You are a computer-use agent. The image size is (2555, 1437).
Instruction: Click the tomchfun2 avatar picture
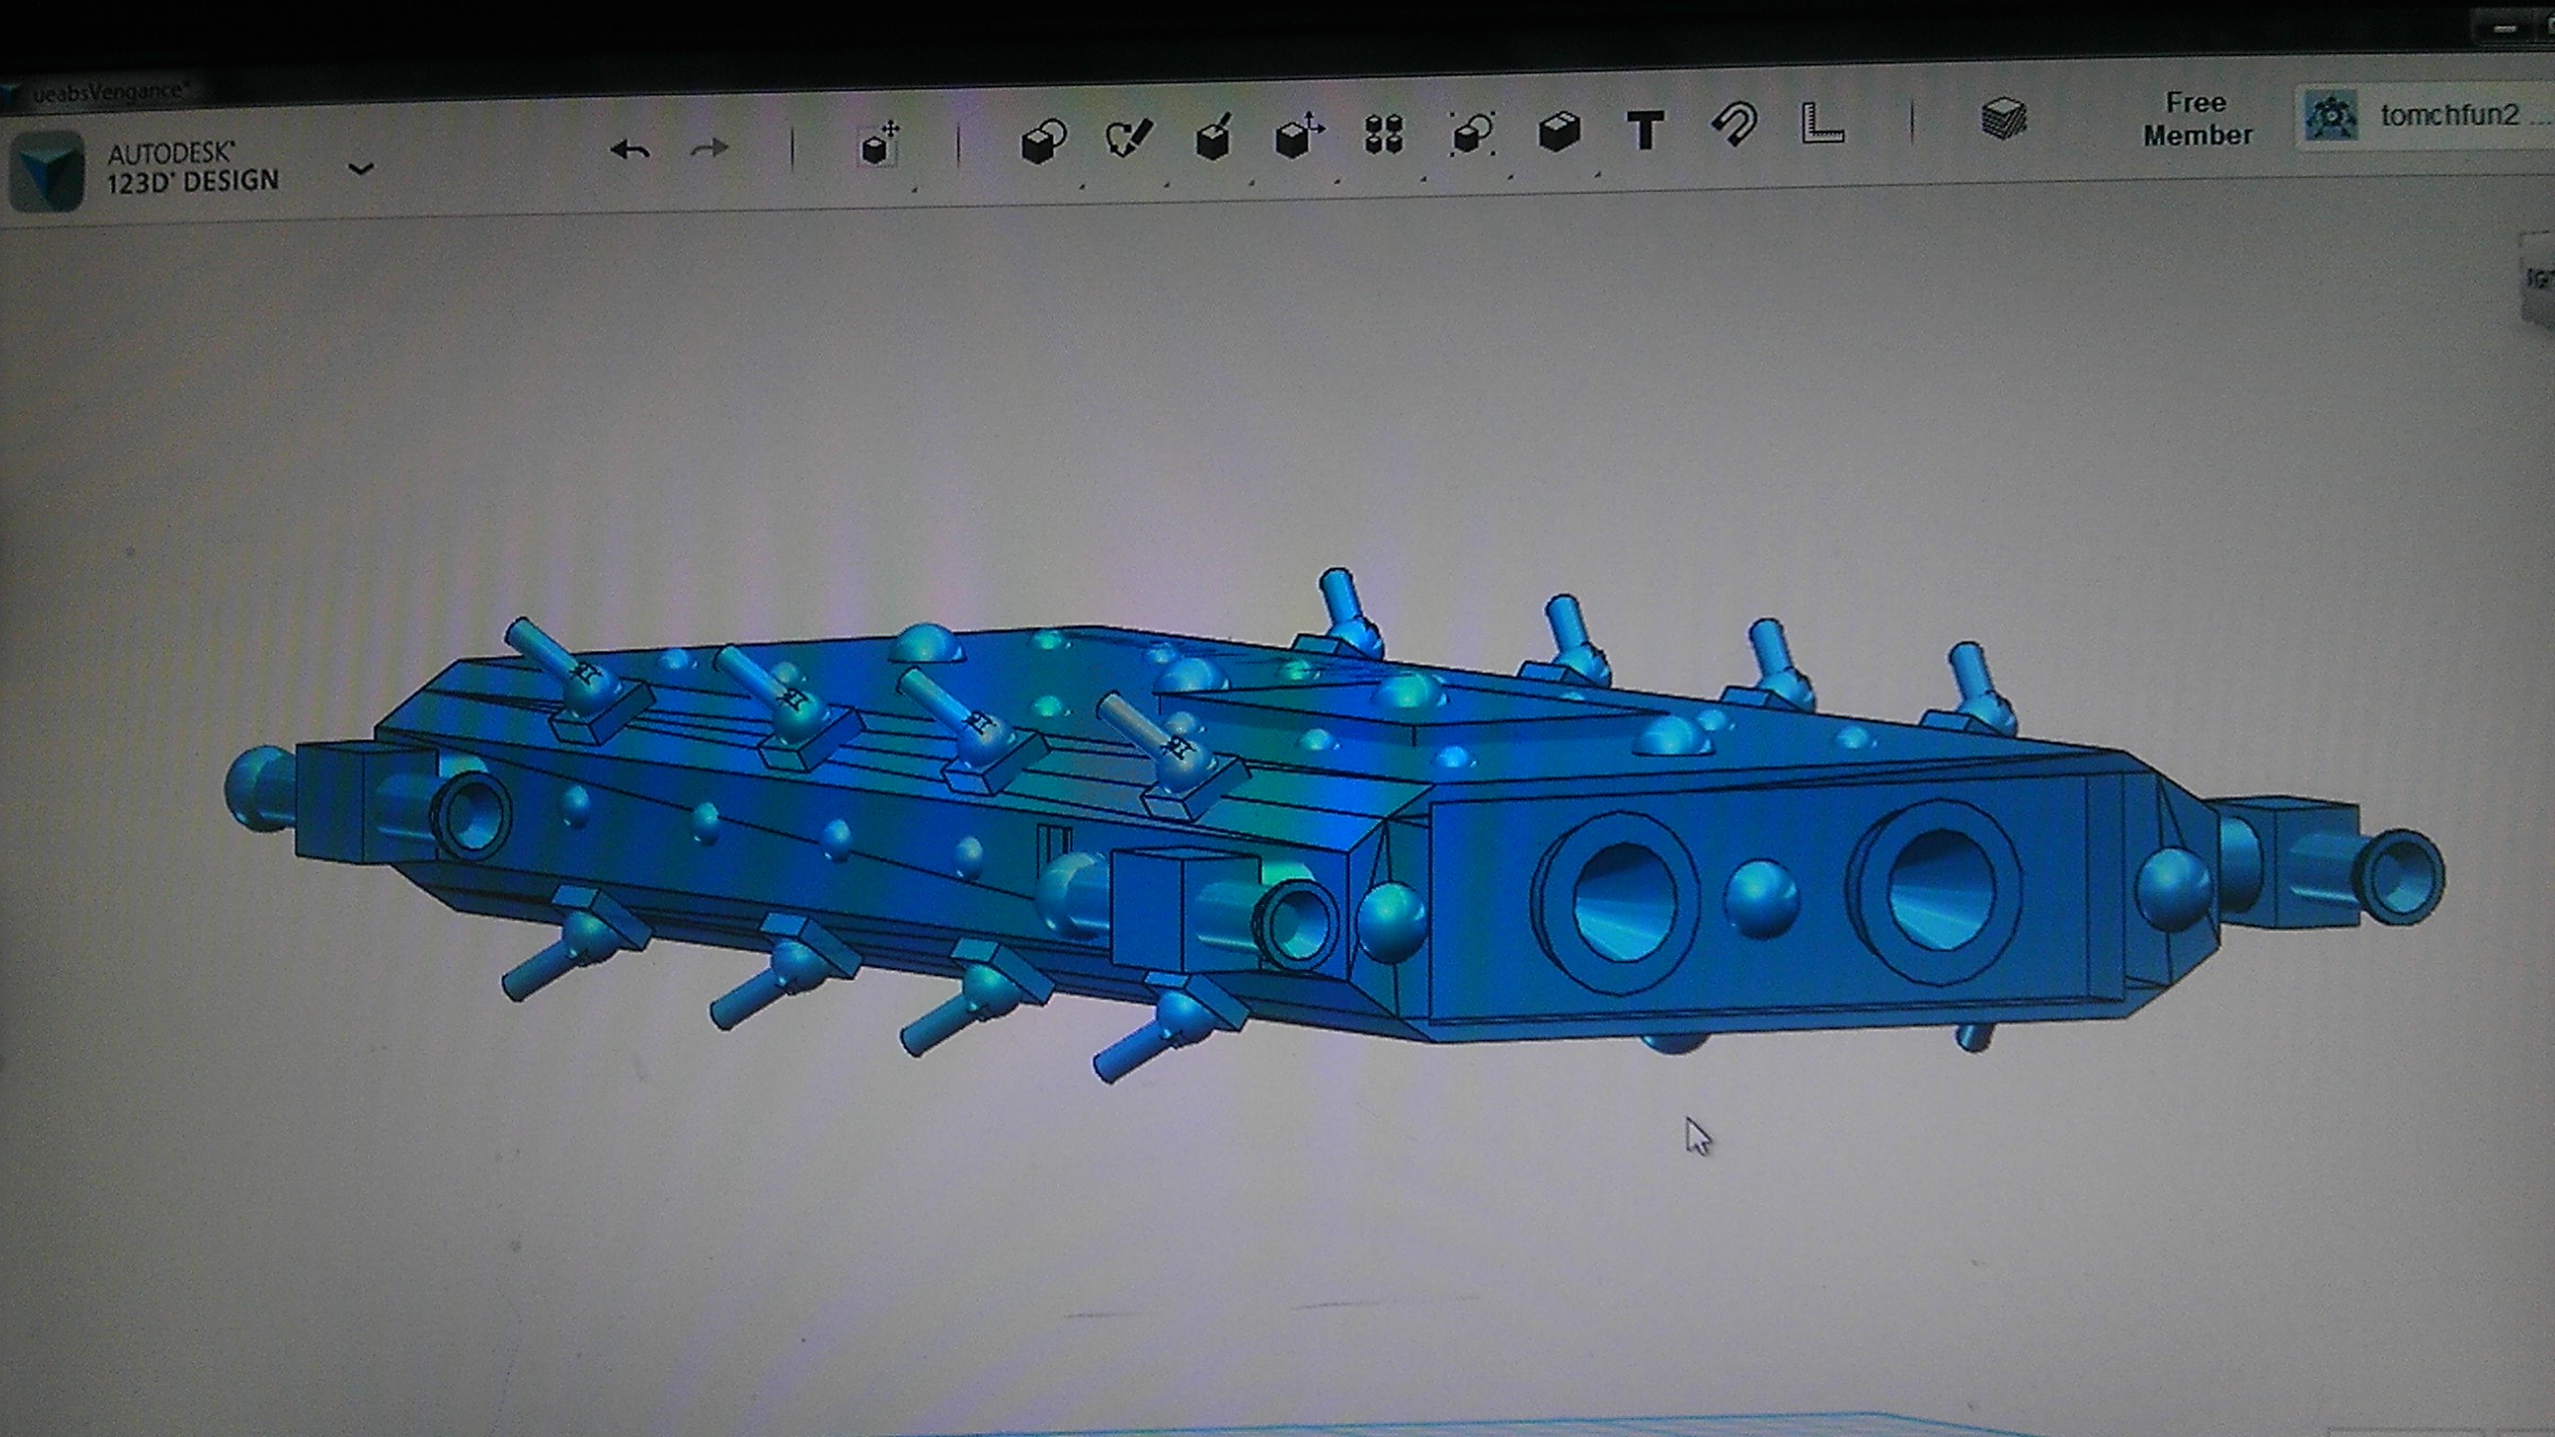pos(2332,116)
